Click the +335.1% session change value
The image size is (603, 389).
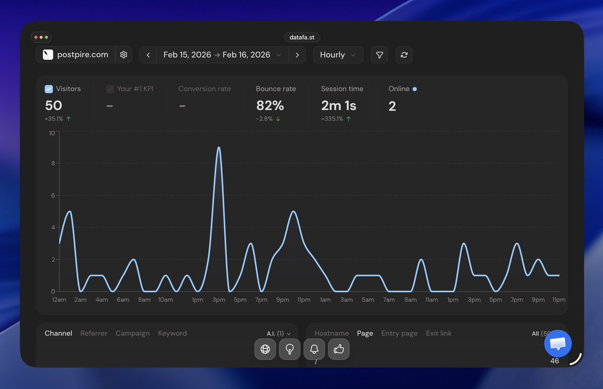[332, 119]
